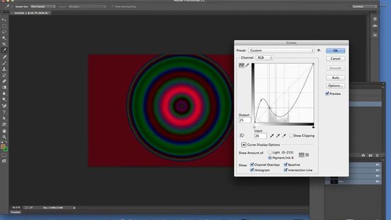
Task: Click the Auto button in Curves
Action: (x=335, y=78)
